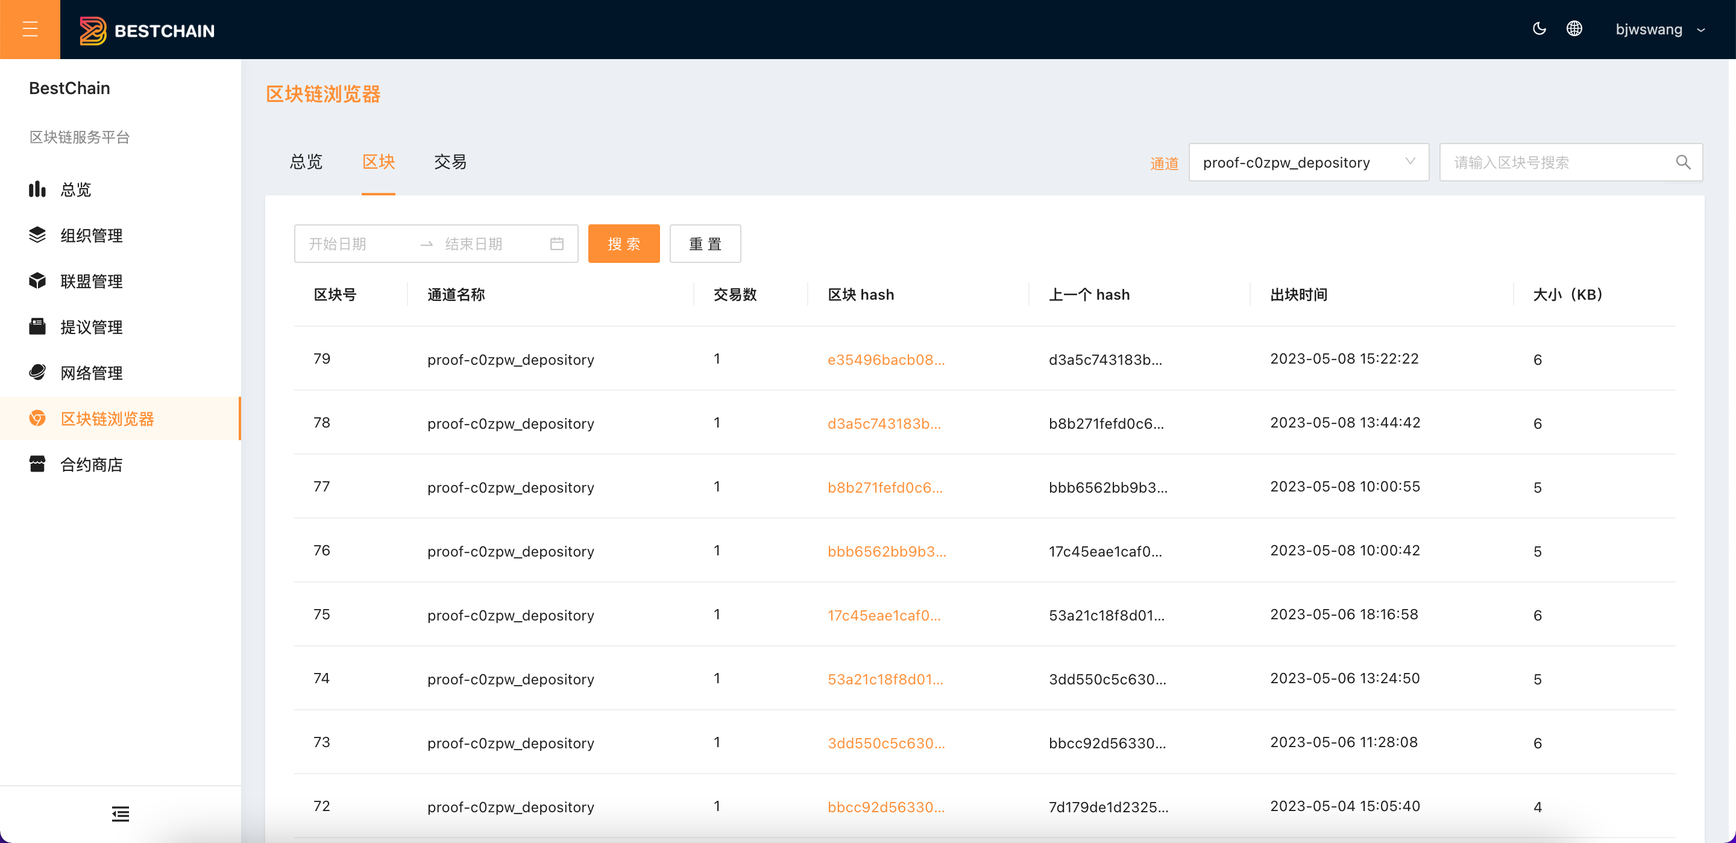Viewport: 1736px width, 843px height.
Task: Switch to the 区块 tab
Action: pyautogui.click(x=379, y=162)
